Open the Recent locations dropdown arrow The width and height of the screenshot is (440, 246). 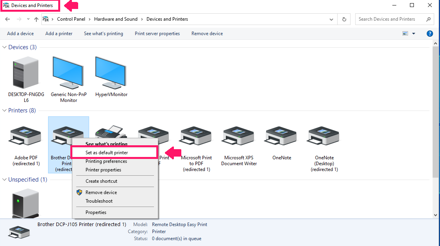point(29,19)
